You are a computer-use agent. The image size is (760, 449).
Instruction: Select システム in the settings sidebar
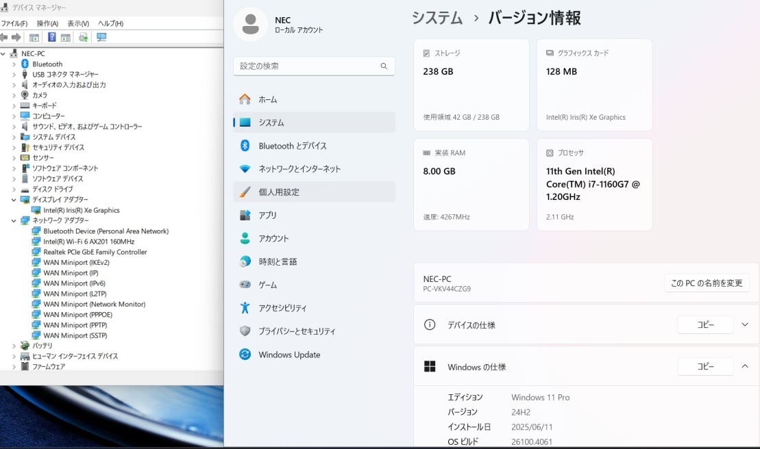pos(314,123)
